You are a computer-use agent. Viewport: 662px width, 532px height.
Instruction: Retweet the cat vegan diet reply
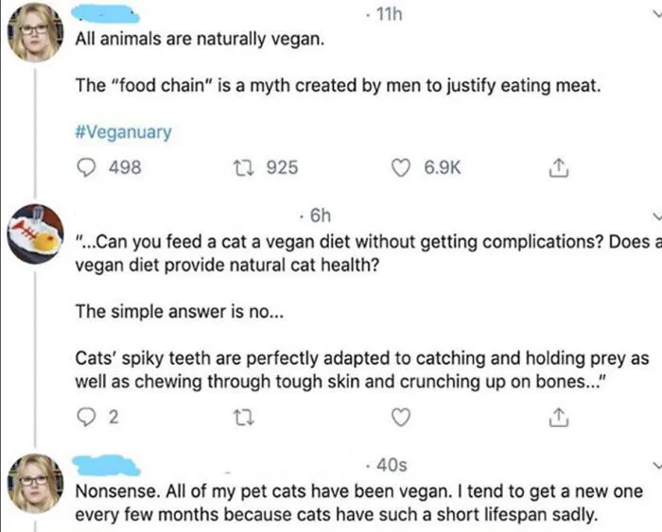click(244, 418)
